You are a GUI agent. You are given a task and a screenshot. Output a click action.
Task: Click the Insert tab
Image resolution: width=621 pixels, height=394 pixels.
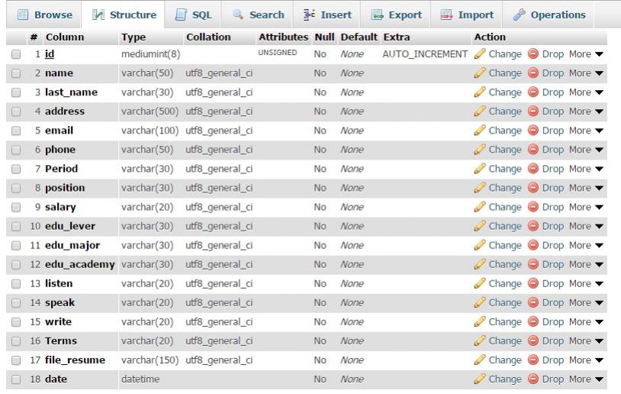[331, 15]
